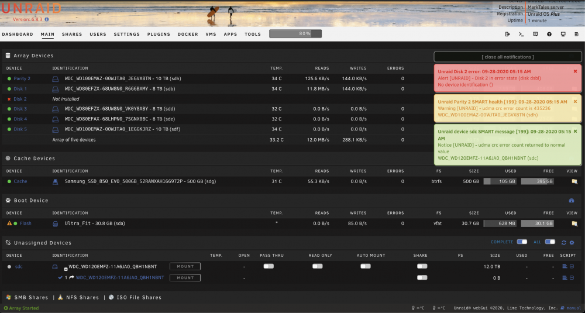Toggle Share switch in 12.0 TB row
The width and height of the screenshot is (585, 313).
tap(422, 266)
